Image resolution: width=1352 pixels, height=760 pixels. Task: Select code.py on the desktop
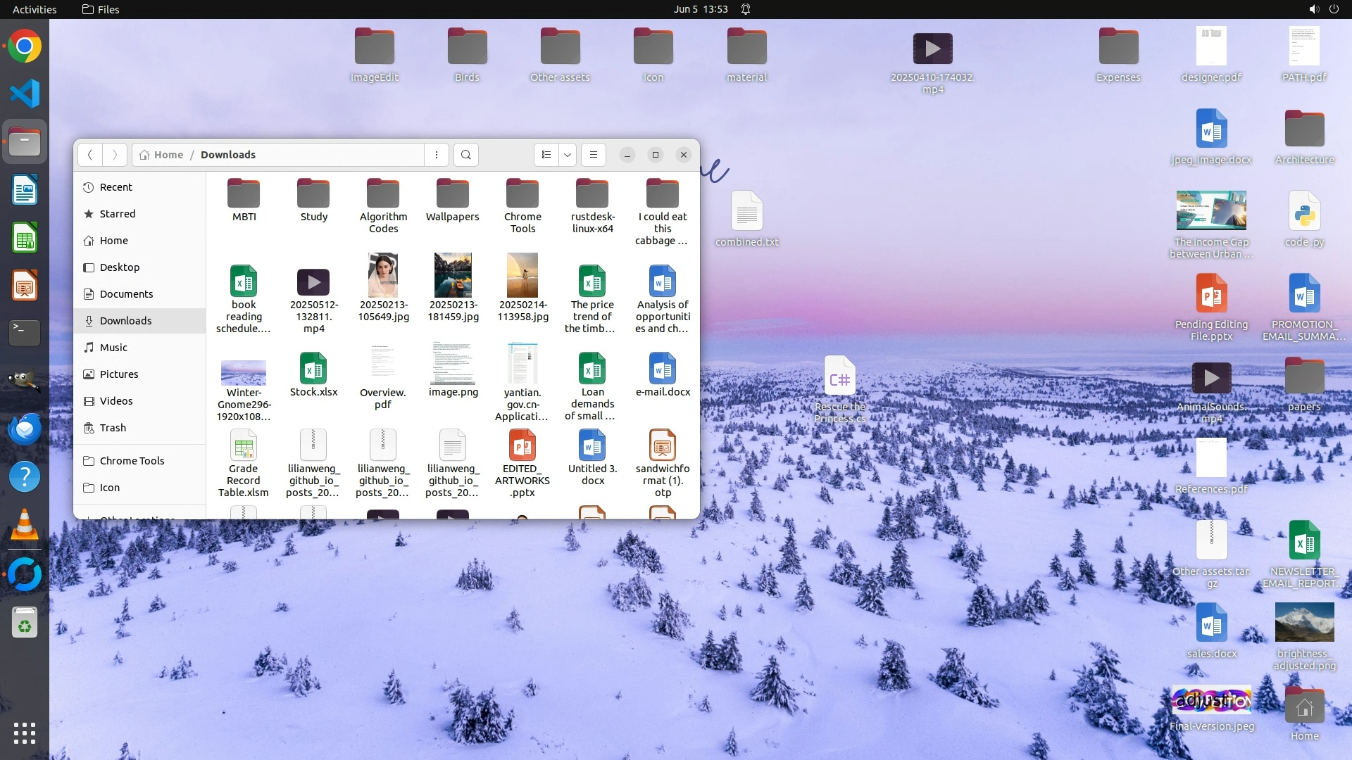[x=1304, y=212]
